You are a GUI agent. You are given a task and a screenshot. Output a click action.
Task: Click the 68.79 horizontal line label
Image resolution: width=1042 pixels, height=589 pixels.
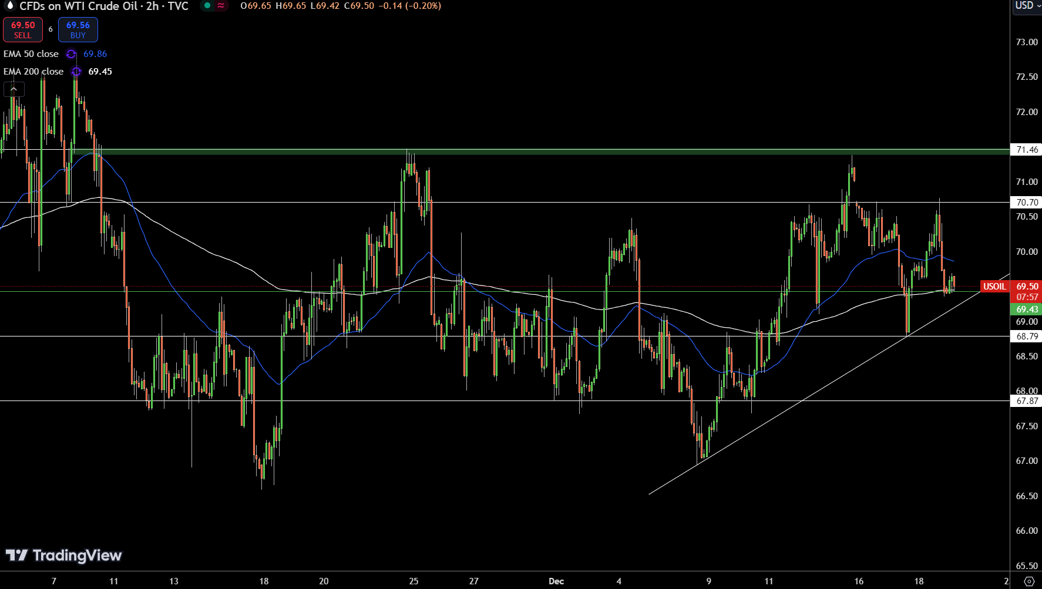pyautogui.click(x=1027, y=336)
